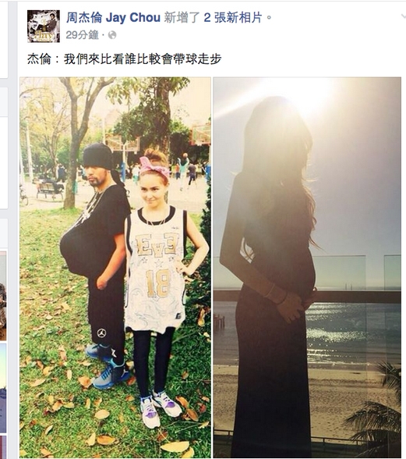The height and width of the screenshot is (459, 406).
Task: Click the Jordan logo on black shorts
Action: click(x=101, y=333)
